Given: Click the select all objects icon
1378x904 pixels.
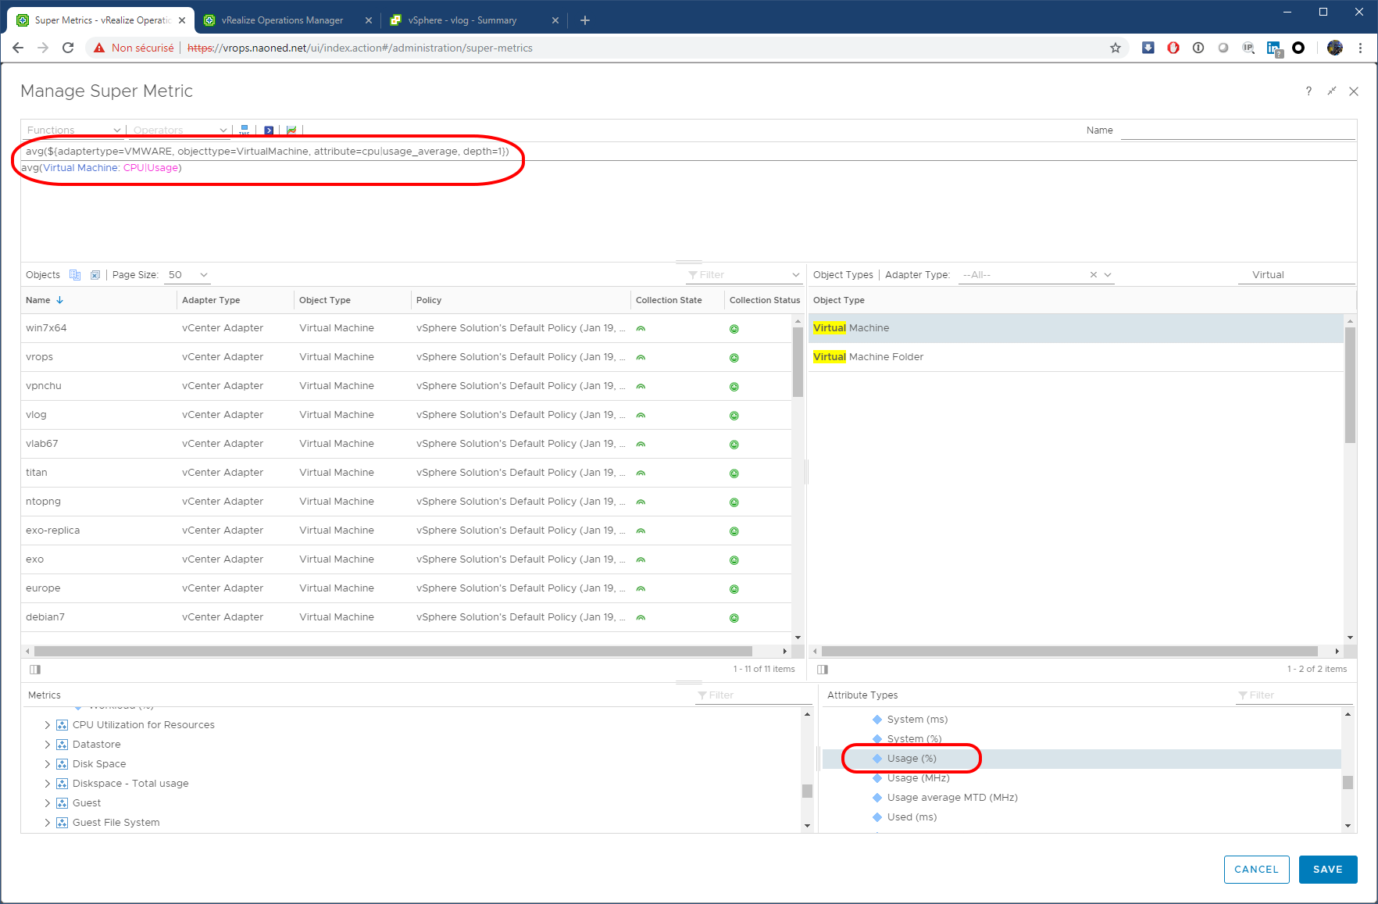Looking at the screenshot, I should coord(75,275).
